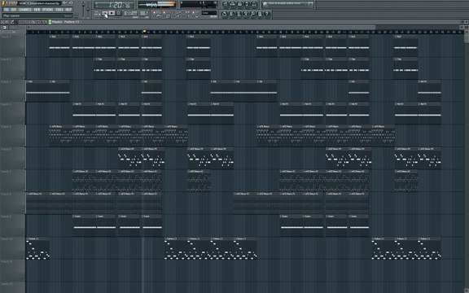The image size is (469, 293).
Task: Select the Track 2 header
Action: 12,68
